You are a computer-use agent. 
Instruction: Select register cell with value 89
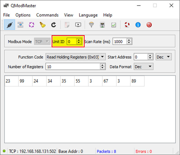click(137, 81)
